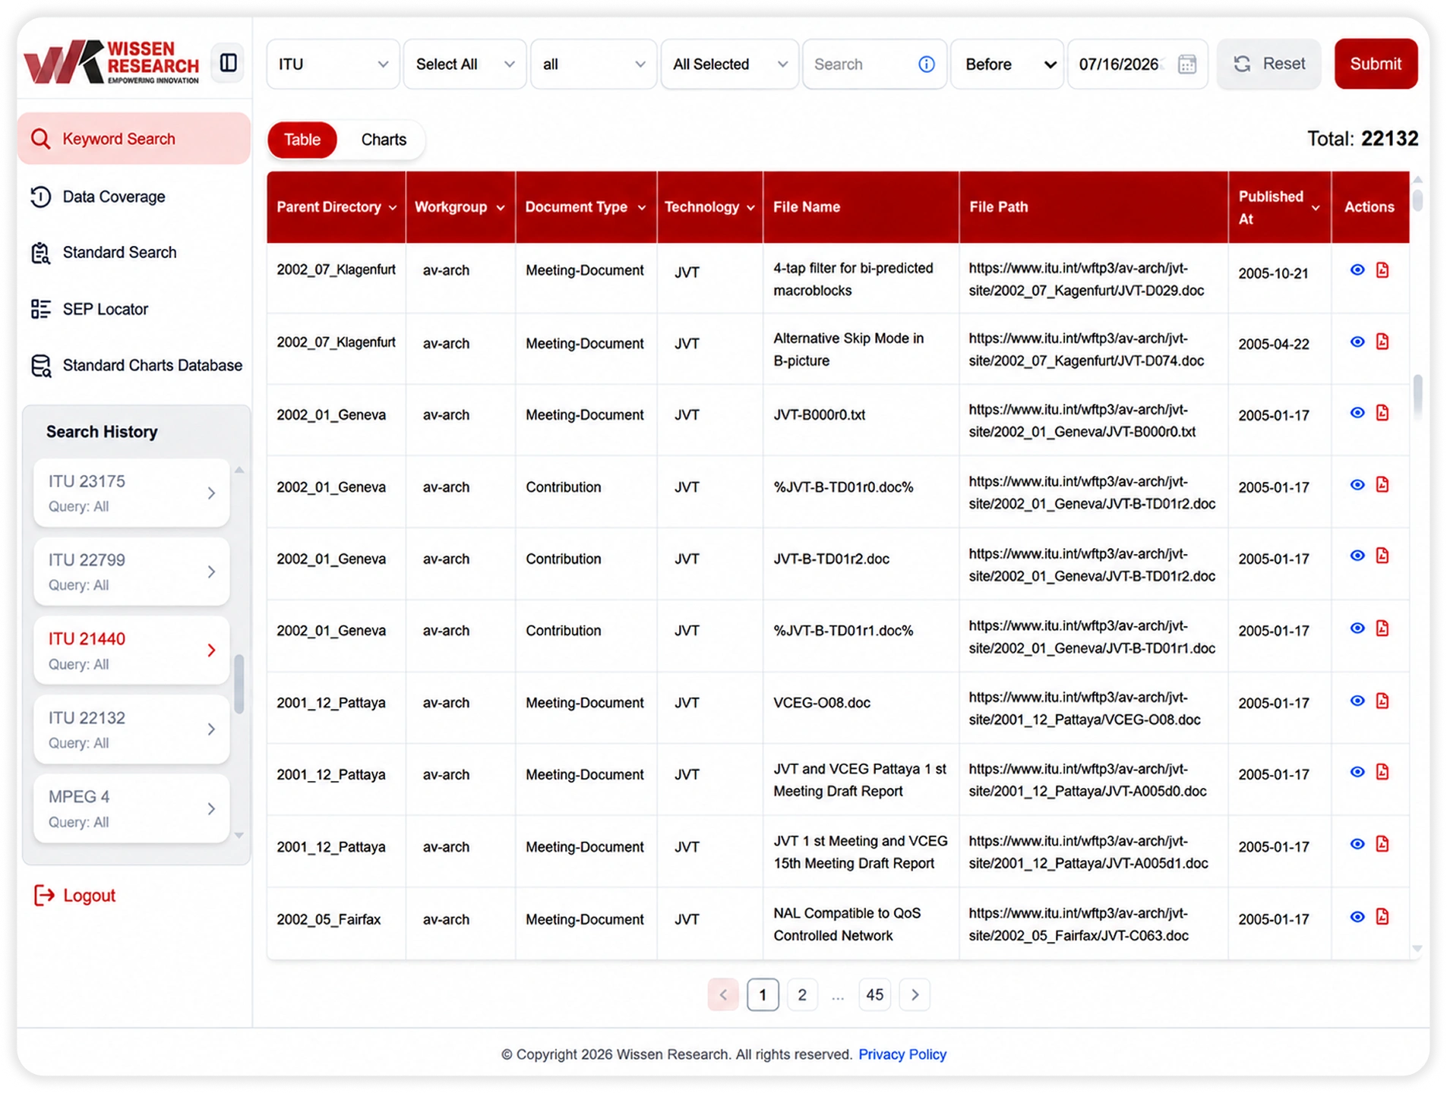
Task: Open the calendar date picker icon
Action: click(1186, 65)
